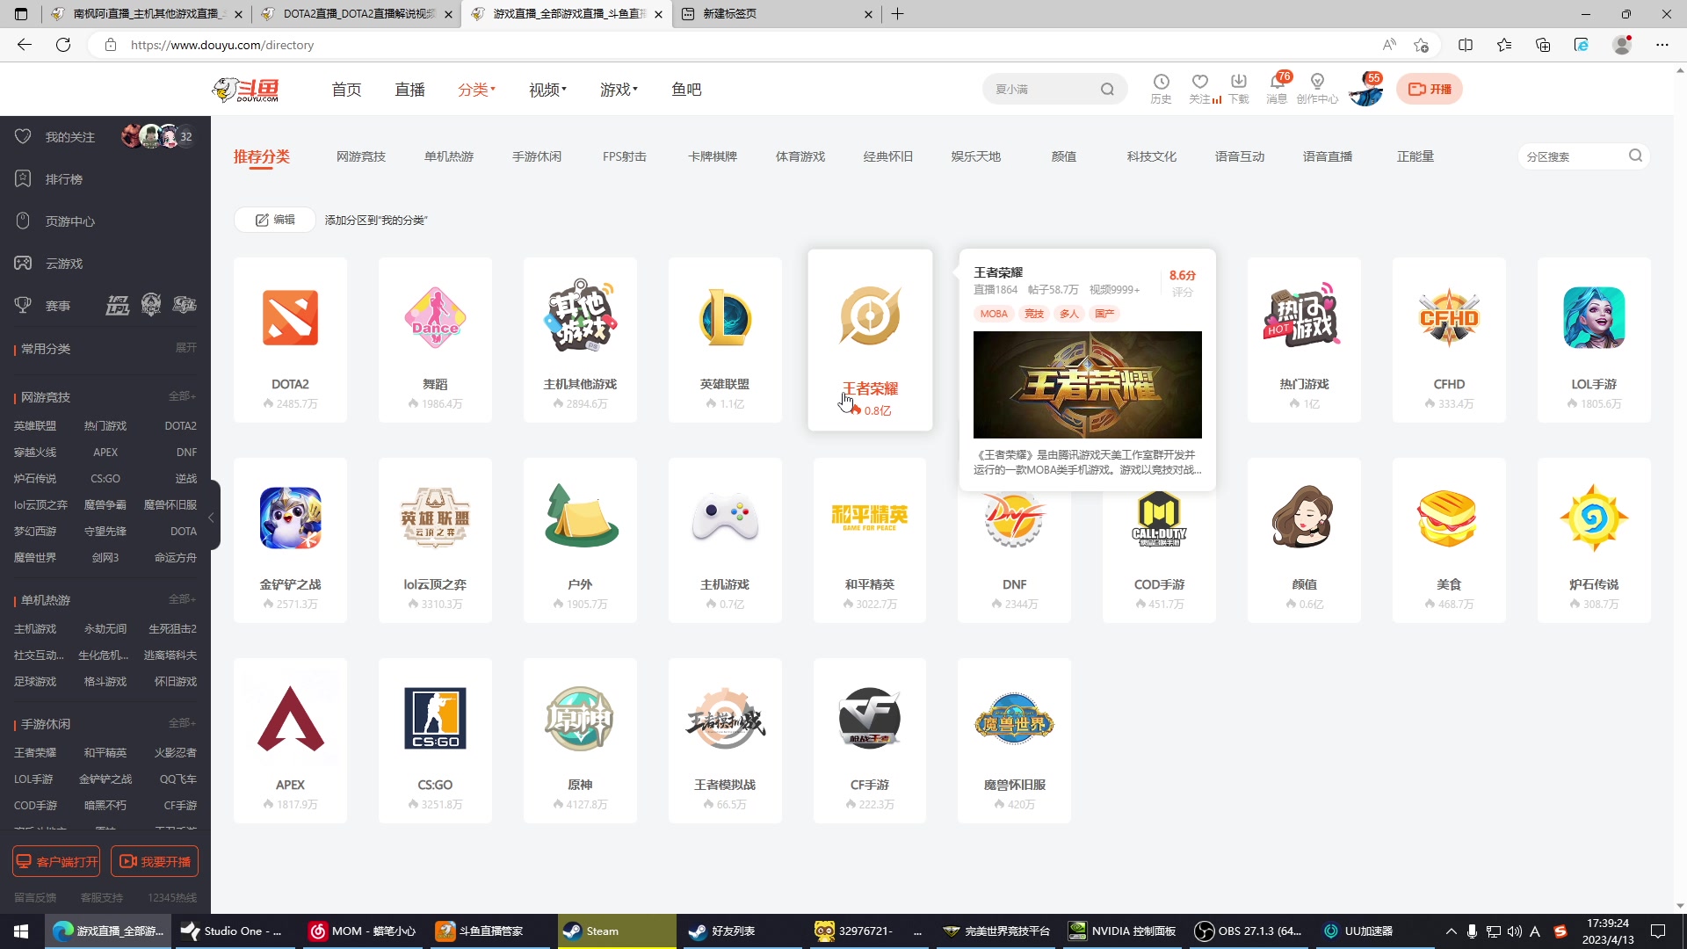Expand 常用分类 with 展开
The image size is (1687, 949).
(x=185, y=348)
